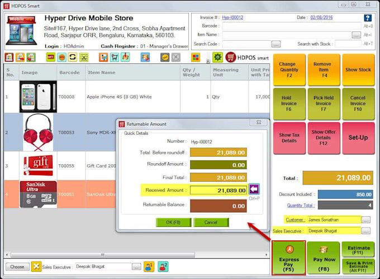Select the red user 2 icon

(163, 267)
